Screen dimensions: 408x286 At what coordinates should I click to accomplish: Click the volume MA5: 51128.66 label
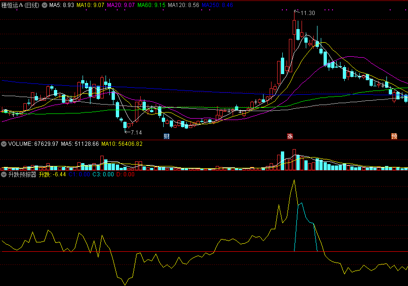80,144
